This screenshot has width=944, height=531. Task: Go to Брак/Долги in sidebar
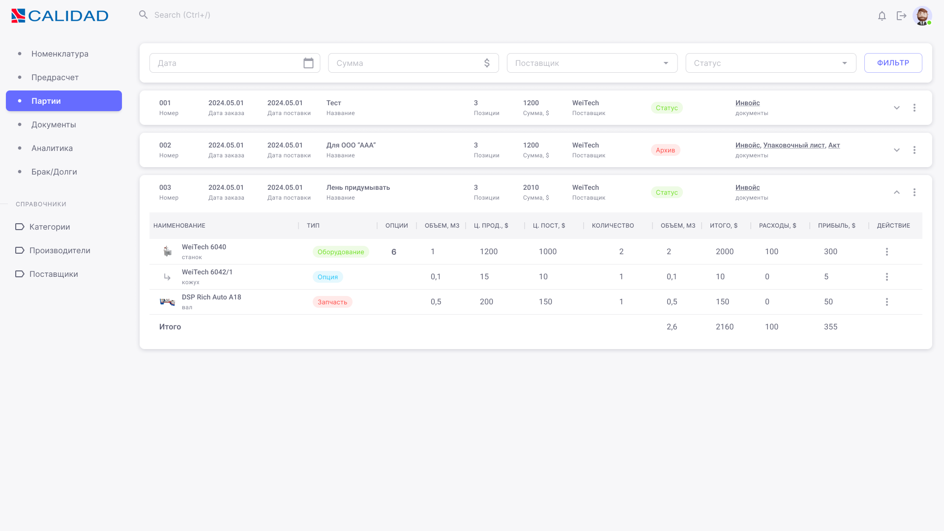tap(64, 172)
